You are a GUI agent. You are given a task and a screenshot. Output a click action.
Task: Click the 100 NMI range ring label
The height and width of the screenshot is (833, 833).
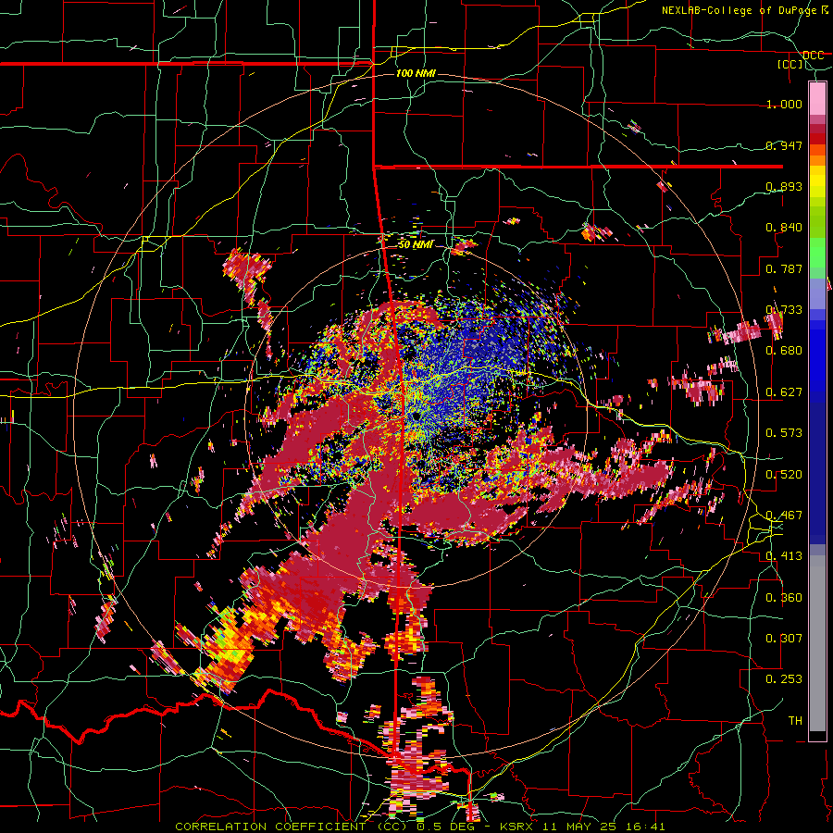(x=416, y=73)
